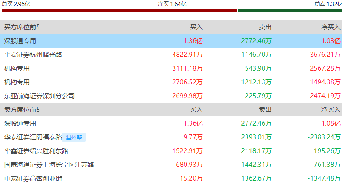Click the green total-sell bar segment
The width and height of the screenshot is (342, 183).
coord(290,11)
